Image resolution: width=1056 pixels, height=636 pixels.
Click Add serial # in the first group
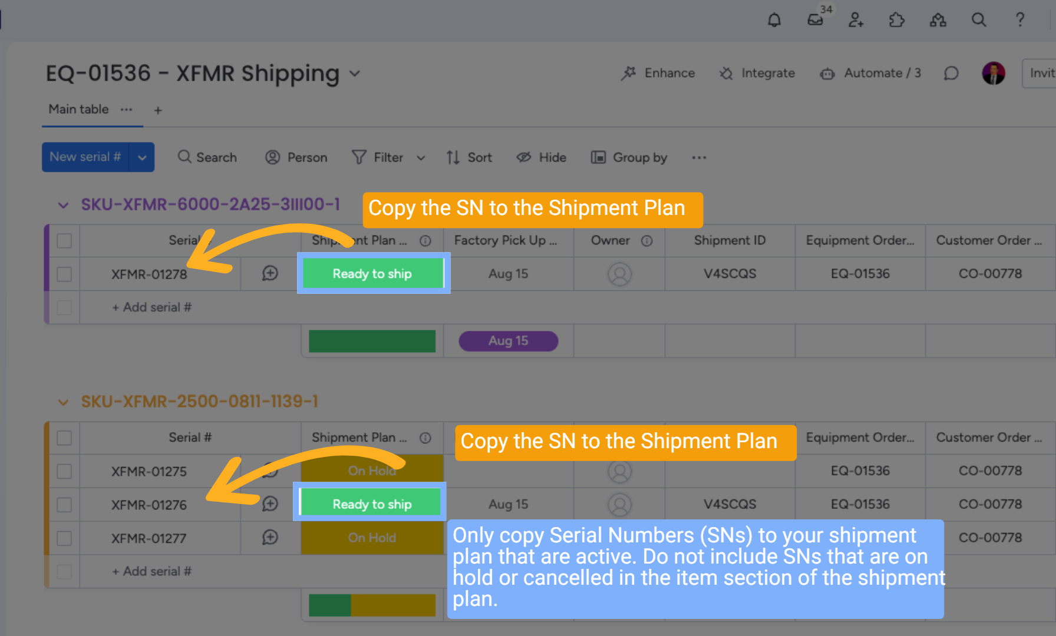click(151, 307)
